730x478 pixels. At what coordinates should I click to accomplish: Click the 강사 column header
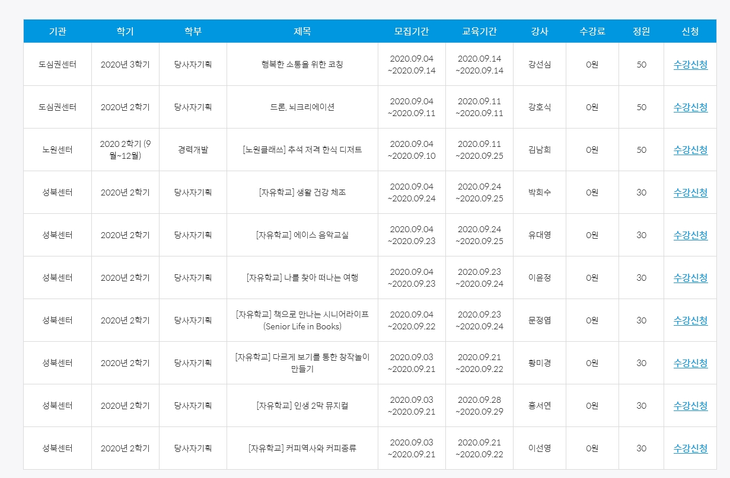click(x=540, y=31)
